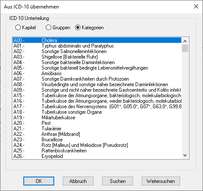Select A04.- Sonstige bakterielle Darminfektionen
The width and height of the screenshot is (203, 191).
[x=97, y=62]
